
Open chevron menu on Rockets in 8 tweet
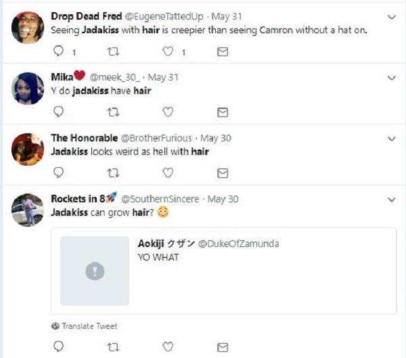click(391, 200)
